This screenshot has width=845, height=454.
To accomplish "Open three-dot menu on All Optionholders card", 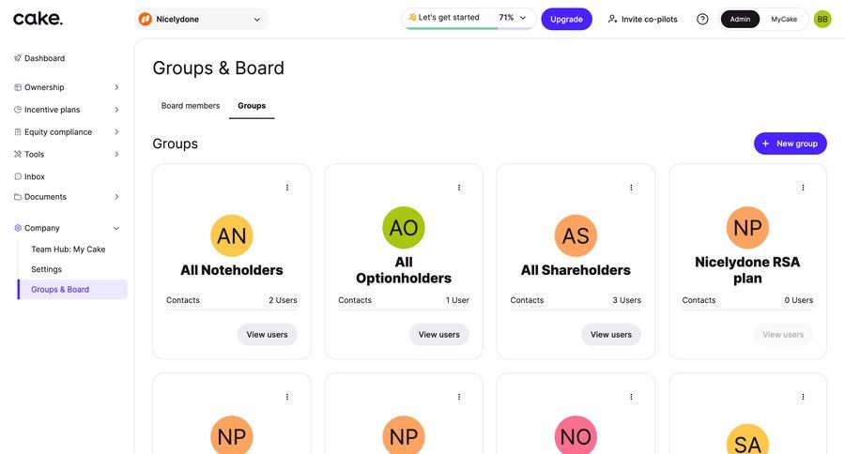I will pos(459,188).
